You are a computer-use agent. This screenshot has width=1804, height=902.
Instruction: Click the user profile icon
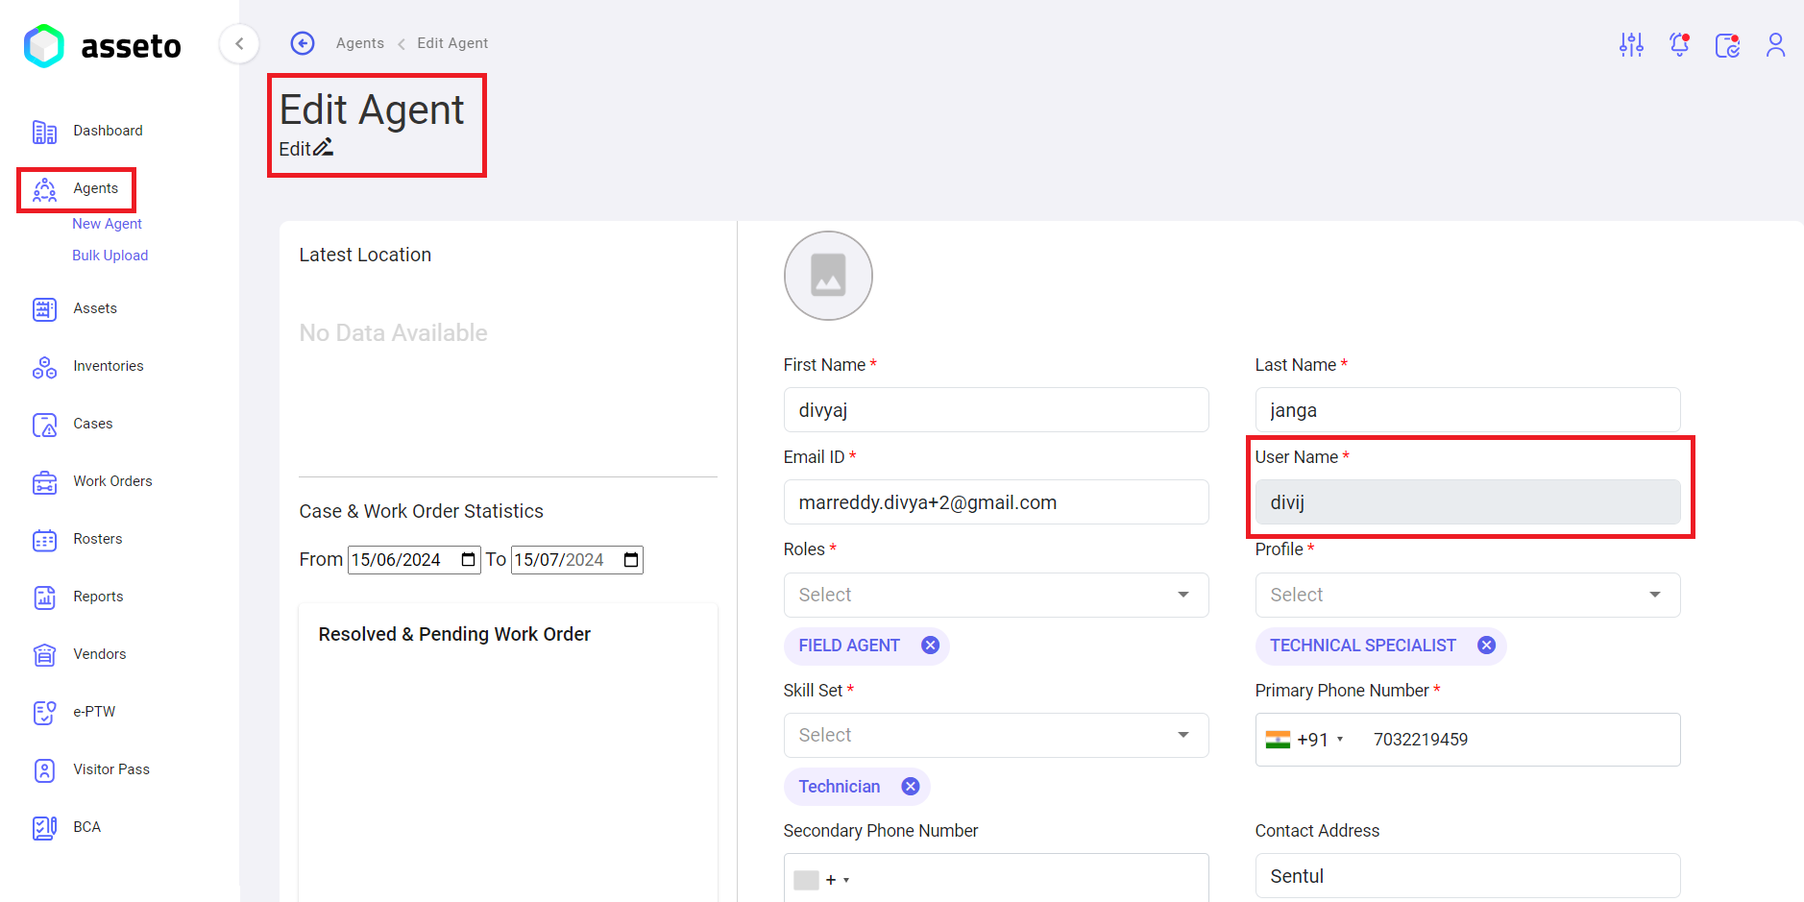1775,44
